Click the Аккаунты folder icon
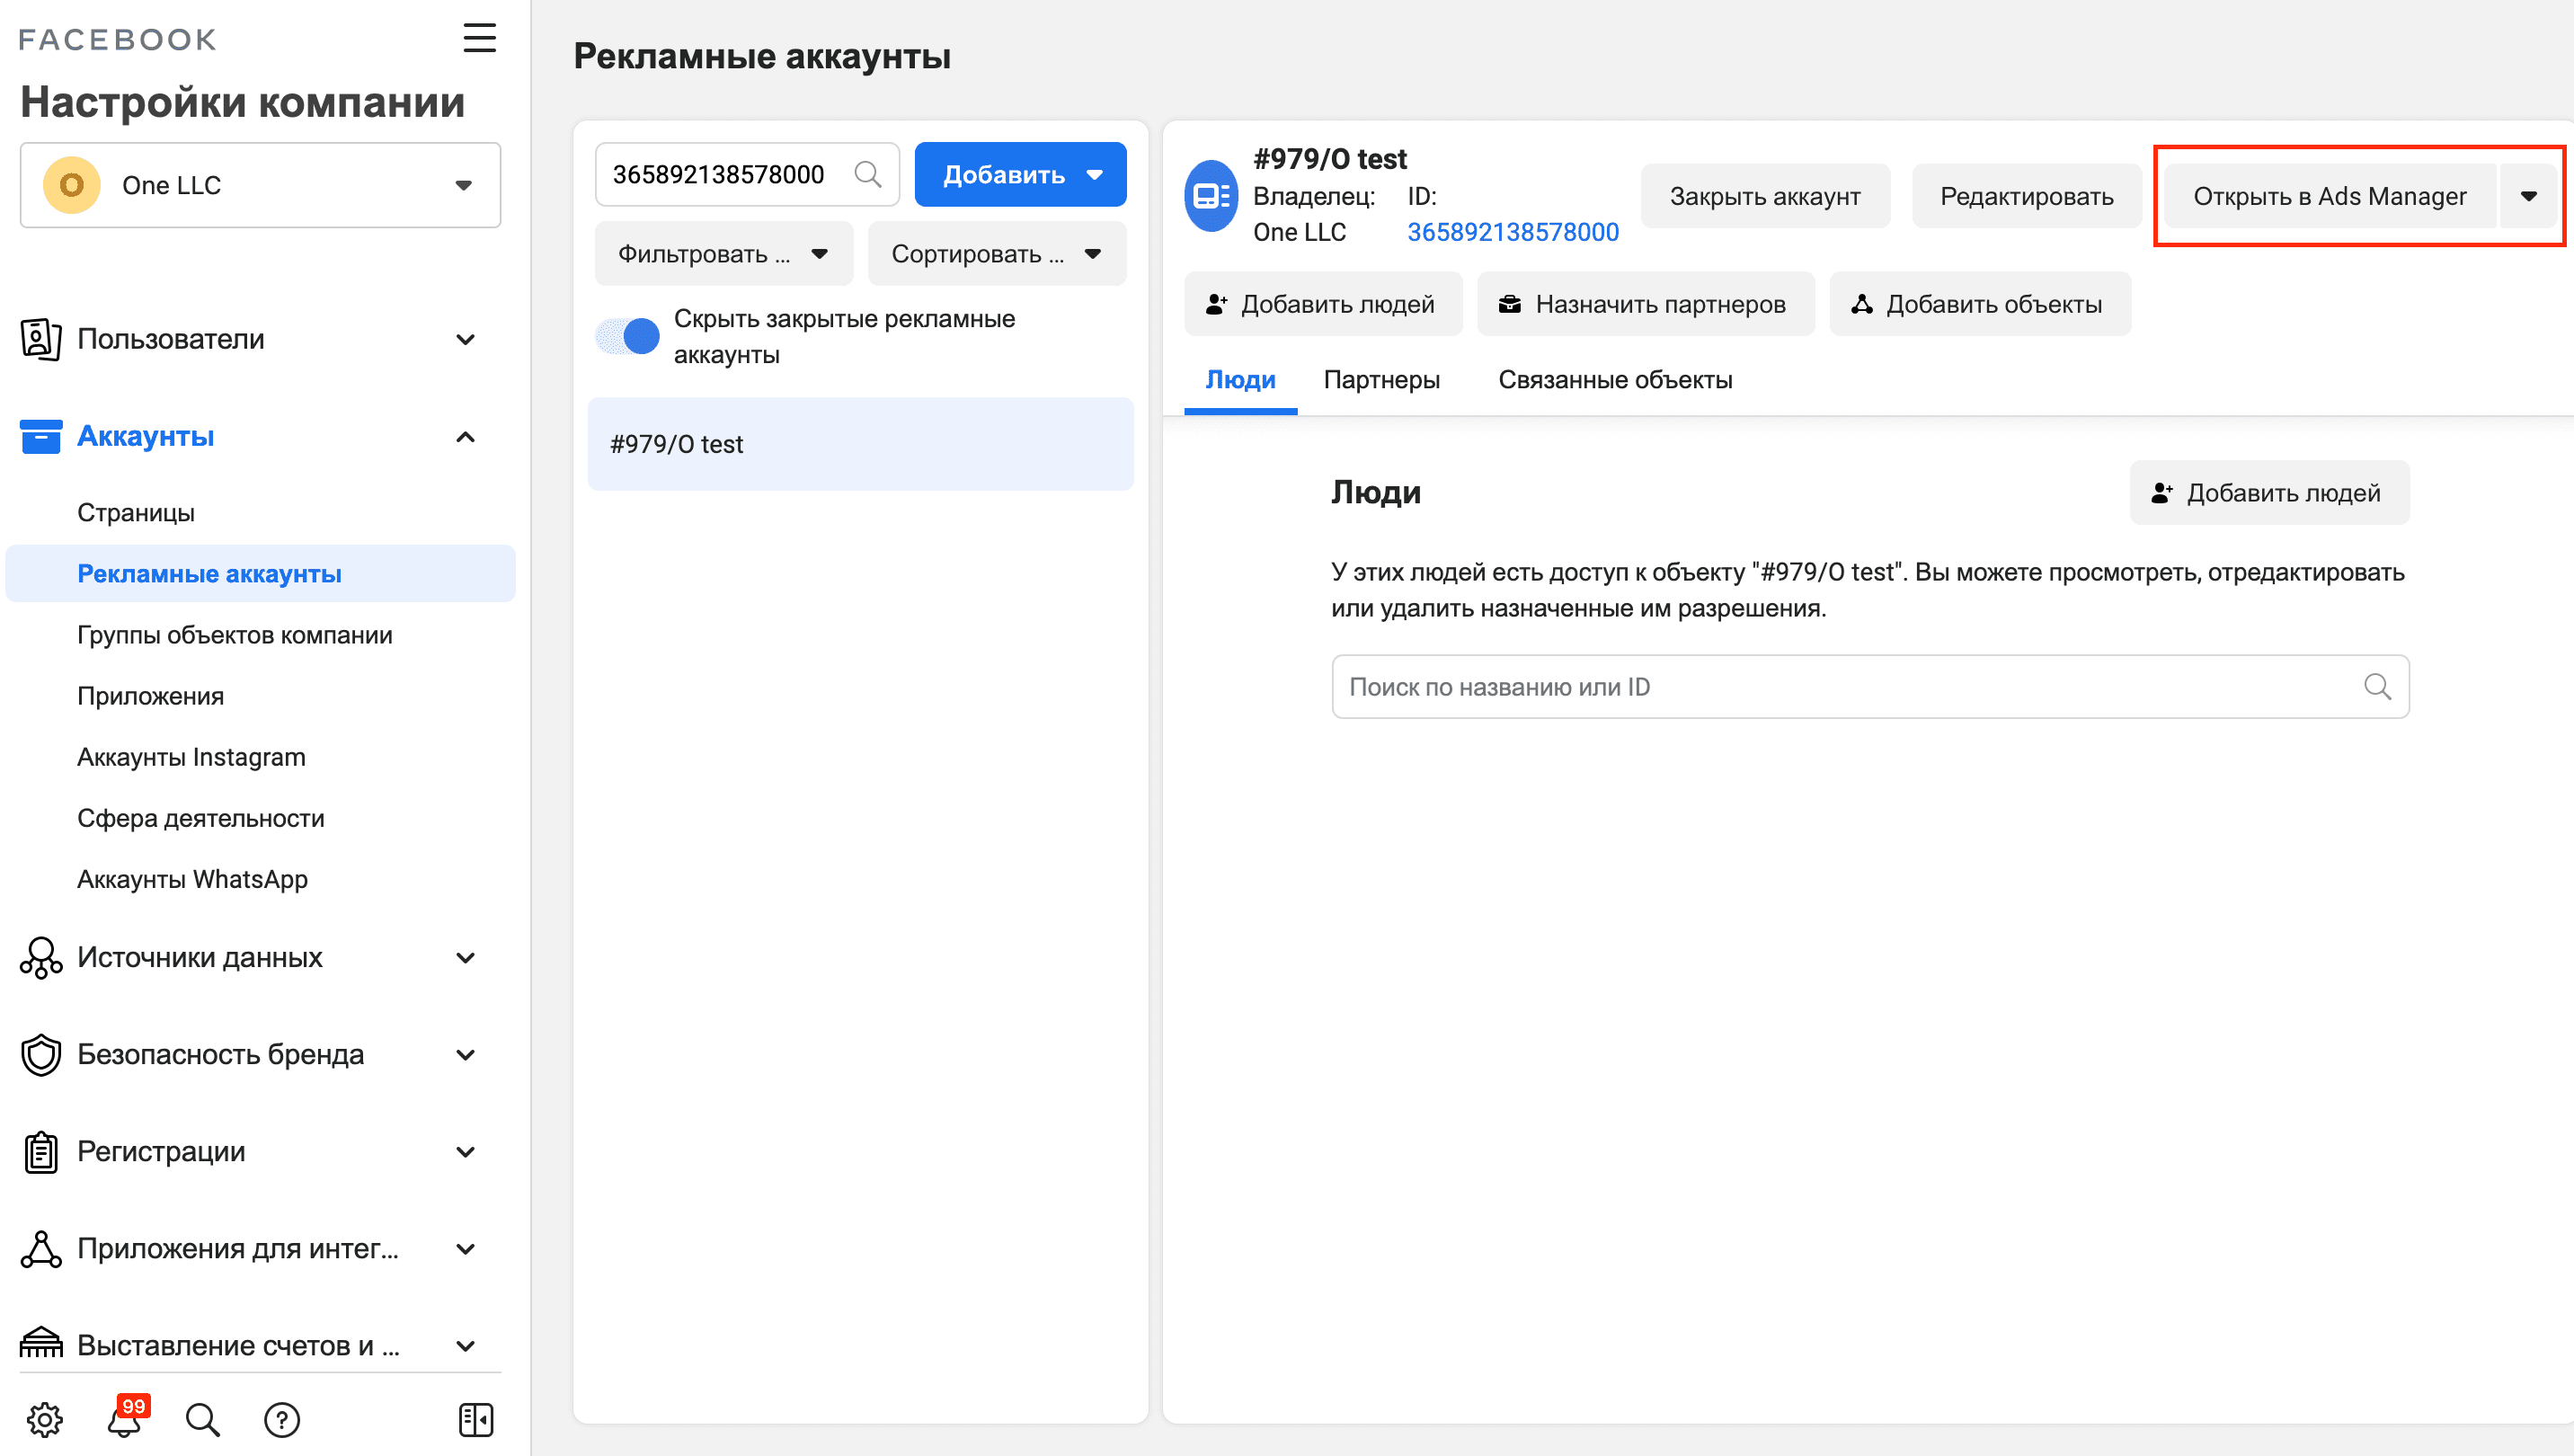The image size is (2574, 1456). click(x=41, y=436)
